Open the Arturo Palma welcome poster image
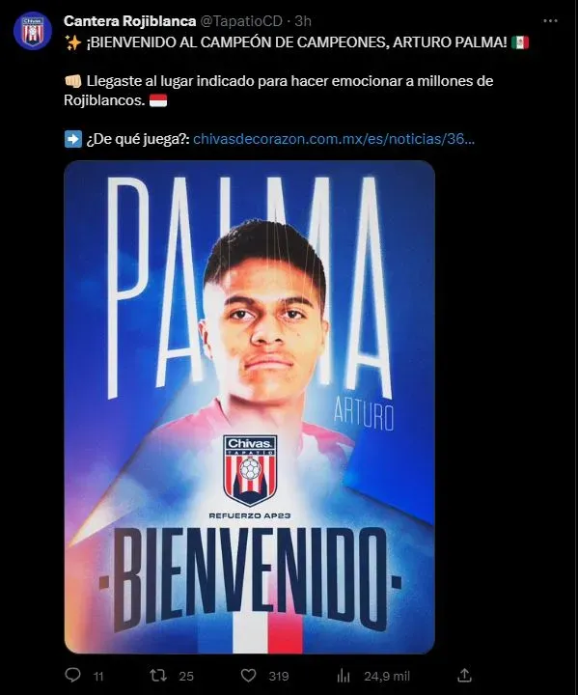 click(x=250, y=407)
